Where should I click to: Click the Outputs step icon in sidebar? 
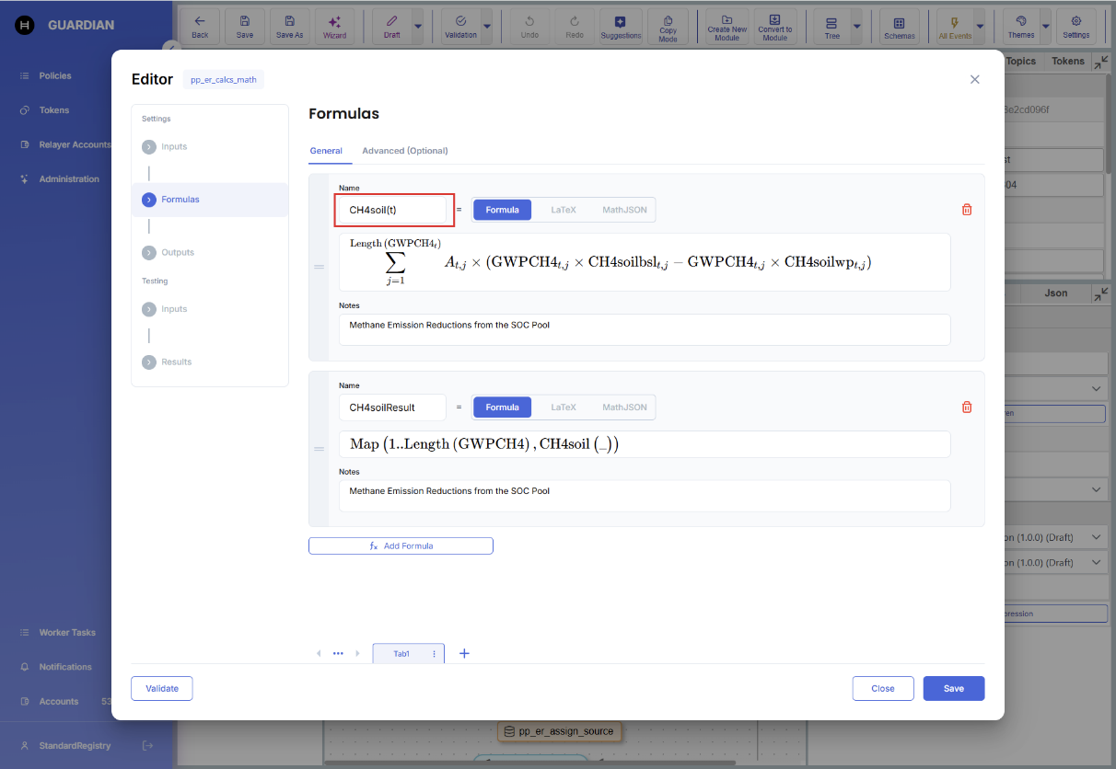tap(149, 252)
